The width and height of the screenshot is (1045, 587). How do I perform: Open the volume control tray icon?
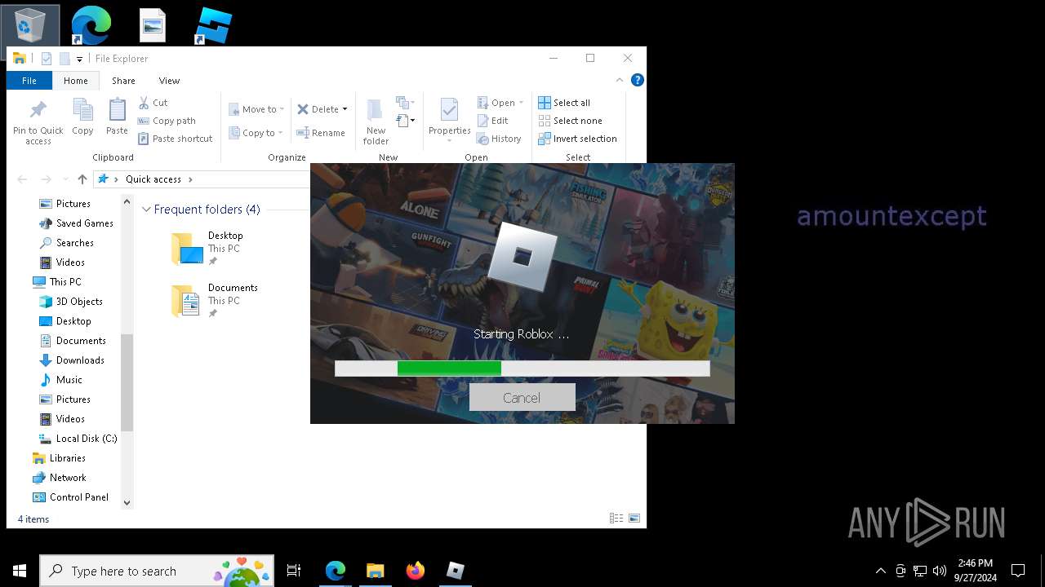939,571
